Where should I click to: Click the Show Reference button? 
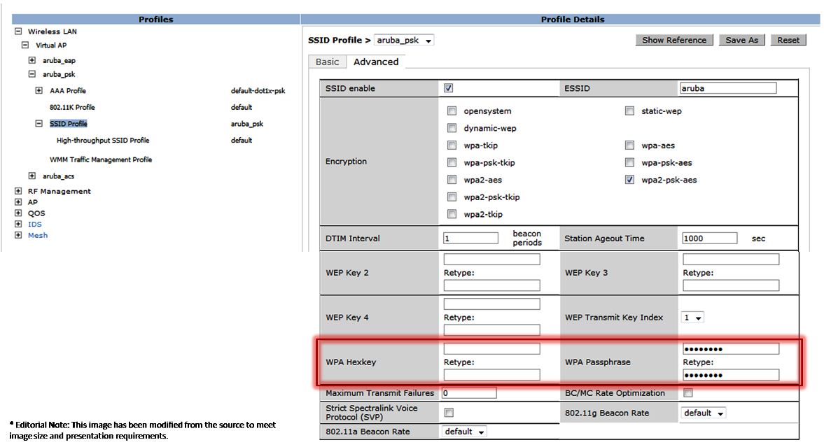pos(674,41)
